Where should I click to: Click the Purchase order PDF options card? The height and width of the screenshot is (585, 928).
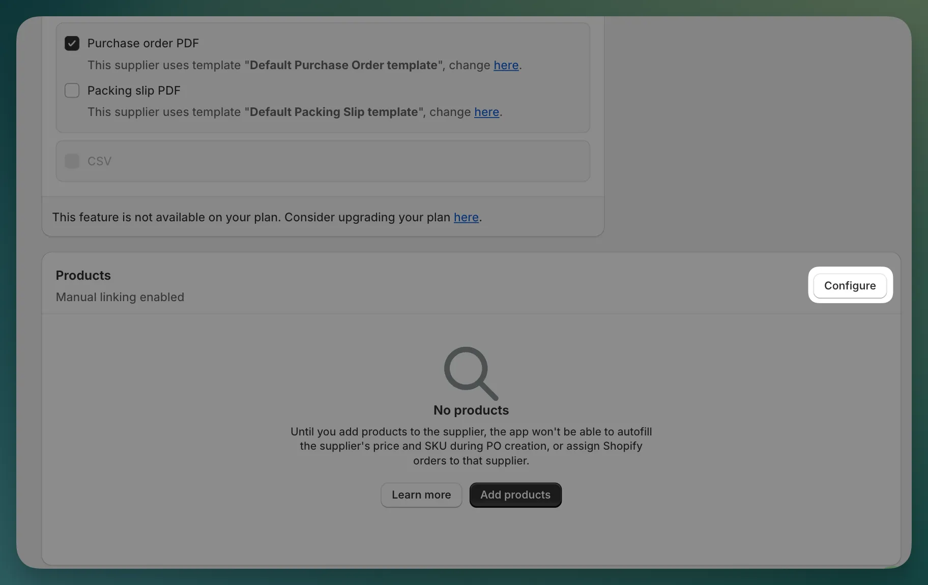coord(323,77)
